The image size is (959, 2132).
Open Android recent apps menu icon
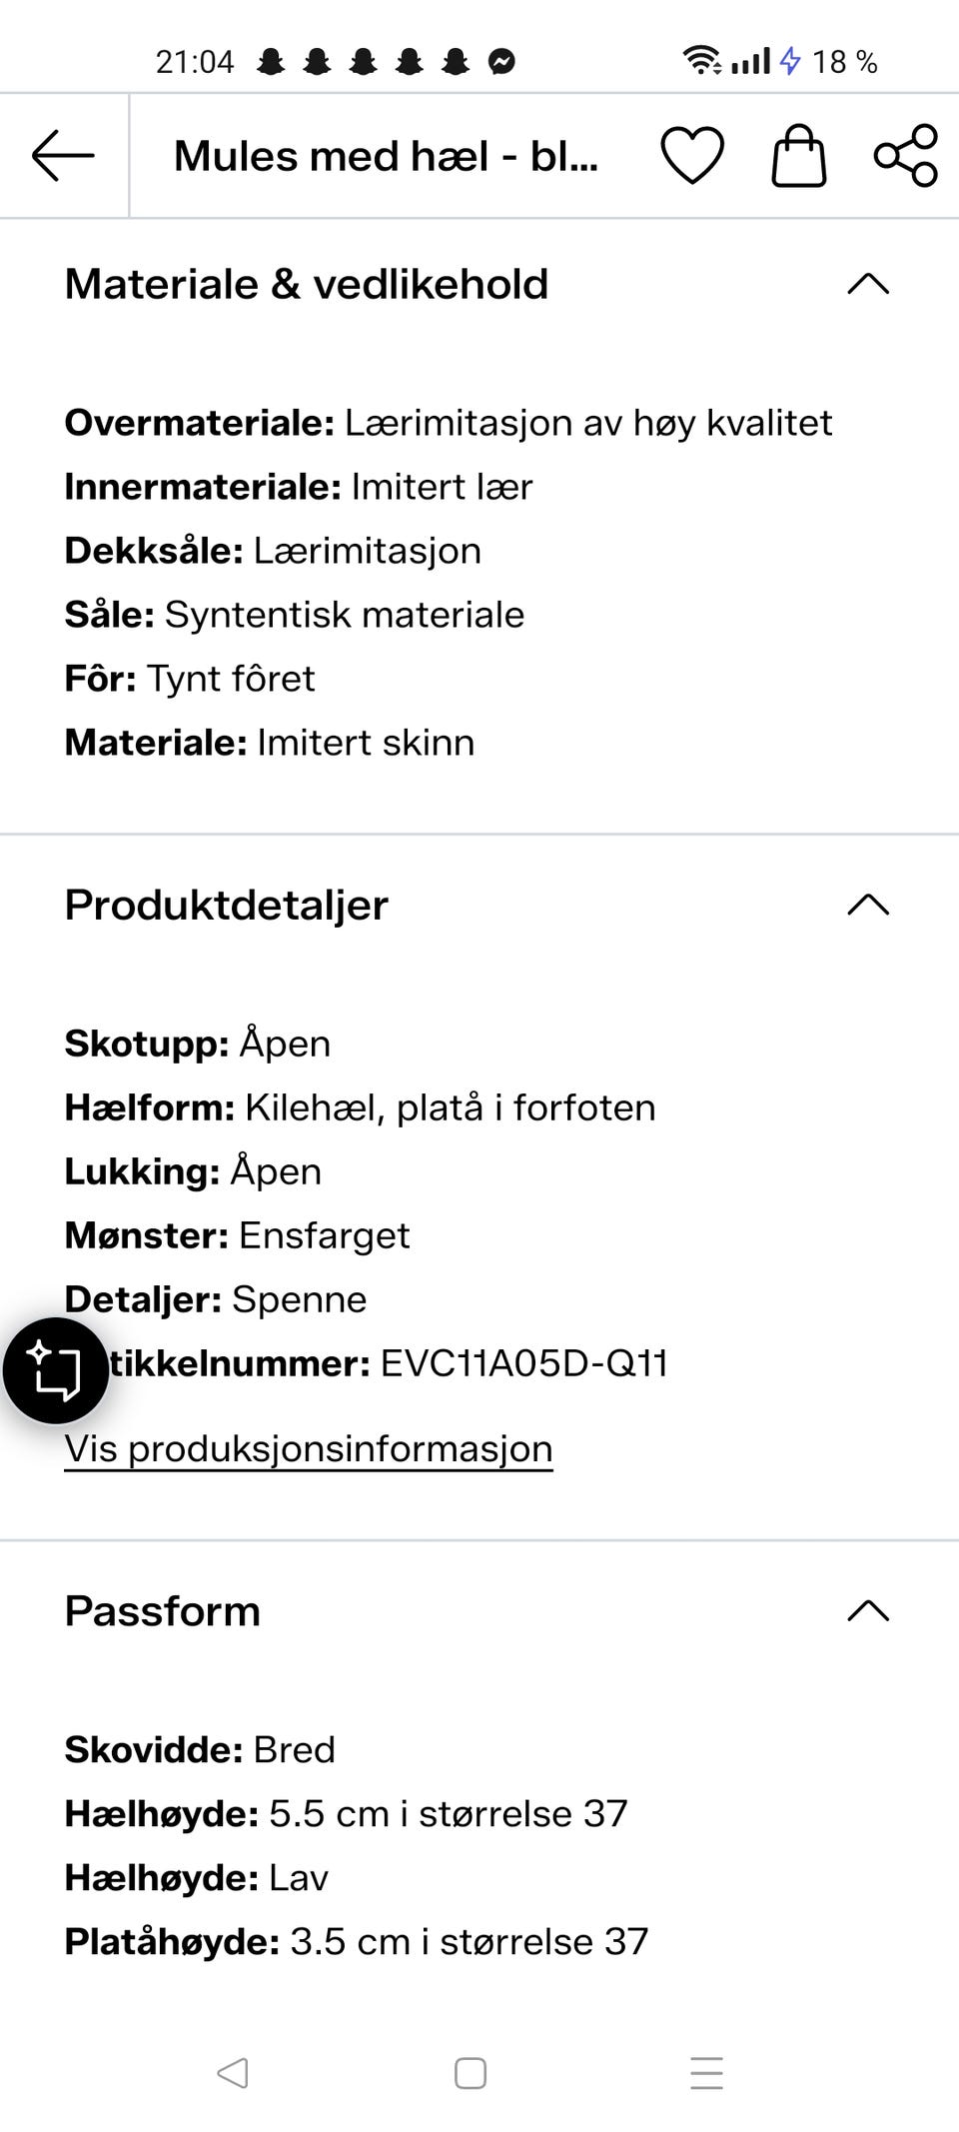pos(706,2073)
